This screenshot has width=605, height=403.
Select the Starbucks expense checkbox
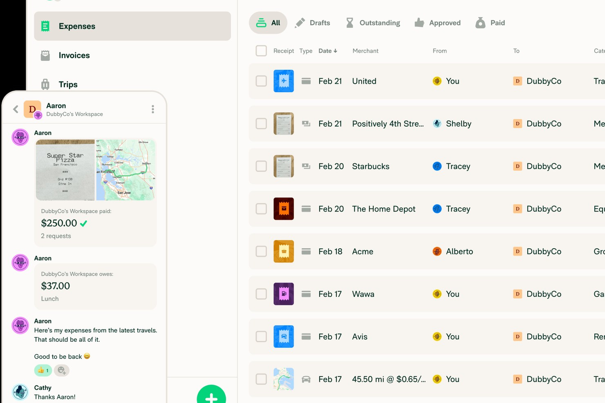point(261,166)
